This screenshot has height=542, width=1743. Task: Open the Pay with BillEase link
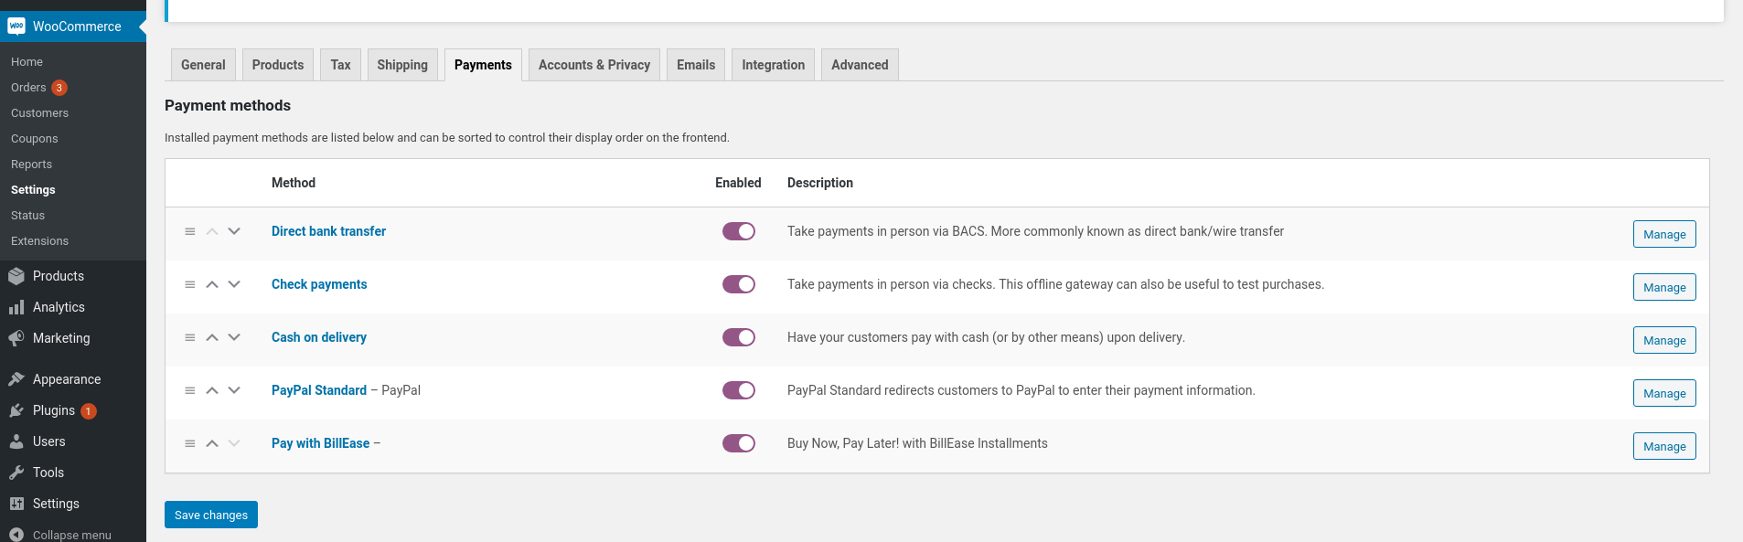320,443
